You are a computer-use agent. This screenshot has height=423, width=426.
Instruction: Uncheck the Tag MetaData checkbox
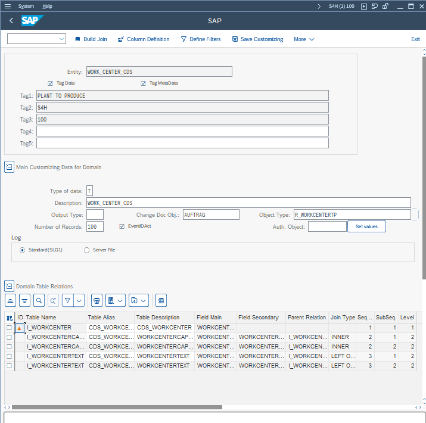coord(144,83)
